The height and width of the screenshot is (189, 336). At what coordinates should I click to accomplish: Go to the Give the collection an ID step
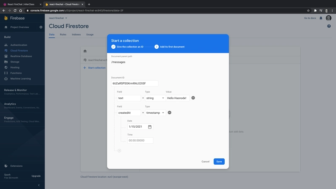tap(127, 47)
